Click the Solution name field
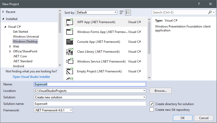The height and width of the screenshot is (123, 217). [x=90, y=104]
